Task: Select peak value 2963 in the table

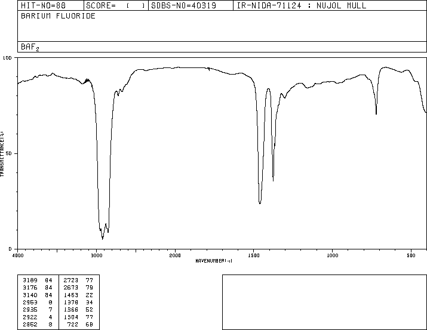Action: [30, 303]
